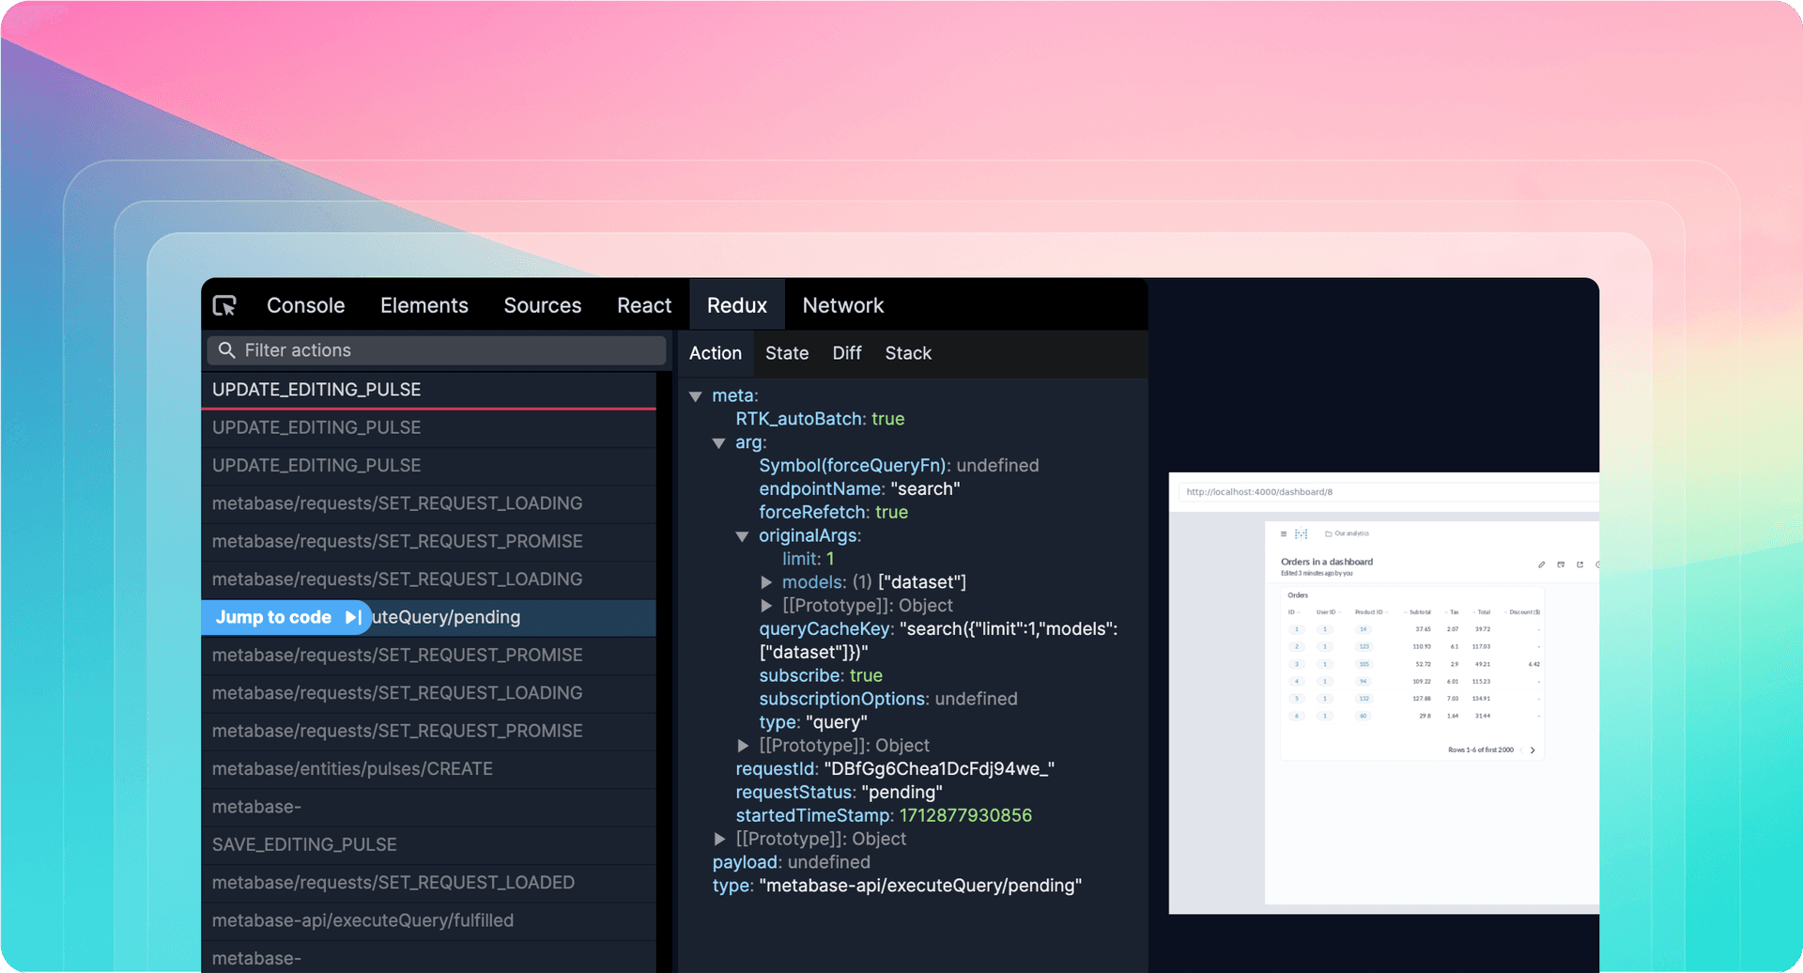The height and width of the screenshot is (973, 1803).
Task: Open the Diff subtab in Redux panel
Action: [846, 353]
